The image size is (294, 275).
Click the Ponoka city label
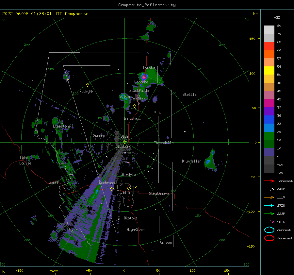[x=149, y=67]
